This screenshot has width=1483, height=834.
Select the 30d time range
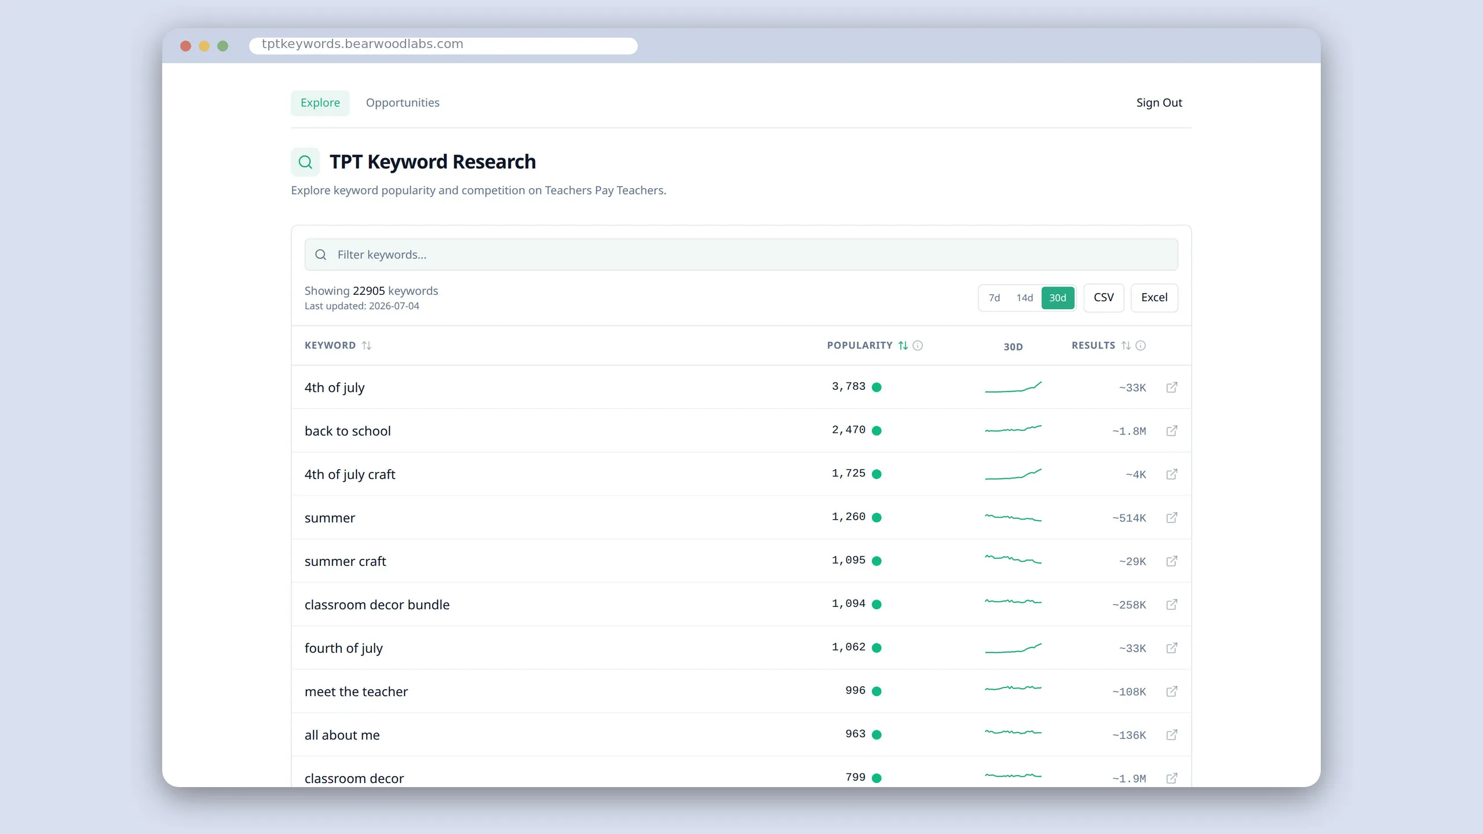click(x=1058, y=298)
